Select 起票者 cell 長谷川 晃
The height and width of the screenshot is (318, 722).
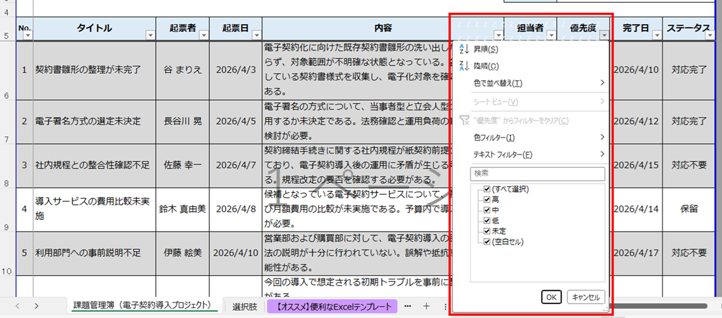point(183,122)
